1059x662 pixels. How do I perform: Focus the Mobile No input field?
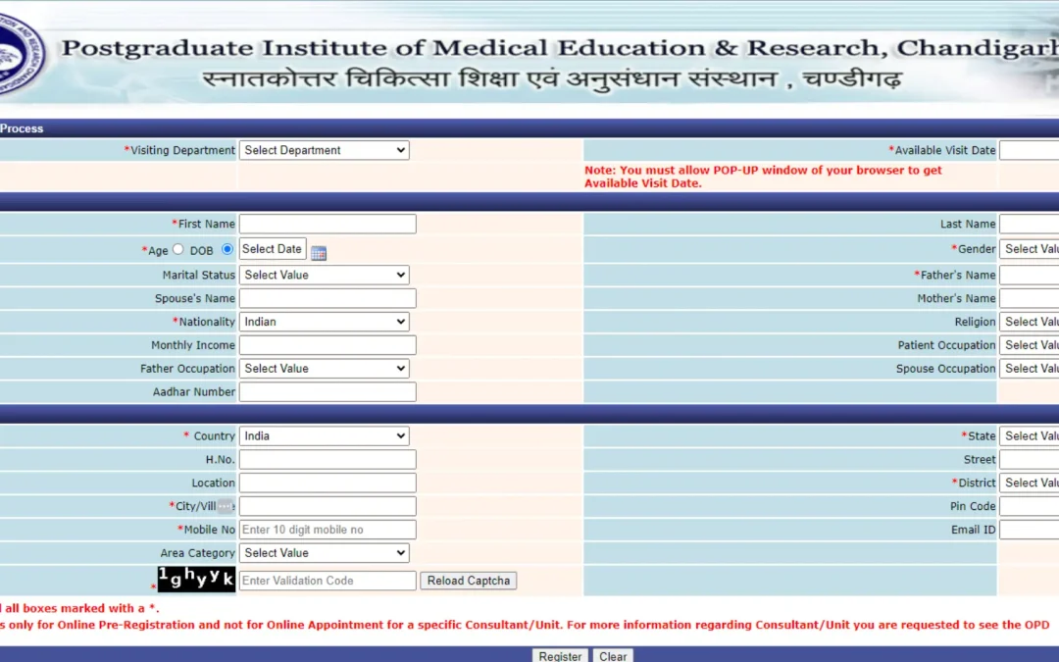(x=328, y=530)
